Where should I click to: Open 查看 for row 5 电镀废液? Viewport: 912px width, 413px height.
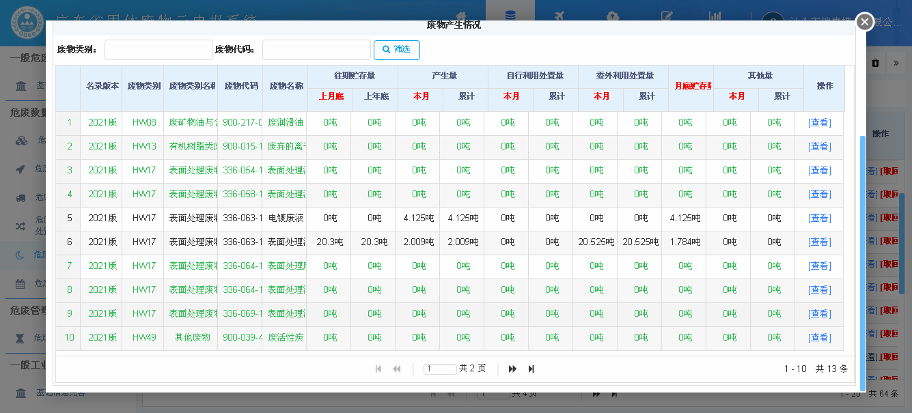(820, 218)
